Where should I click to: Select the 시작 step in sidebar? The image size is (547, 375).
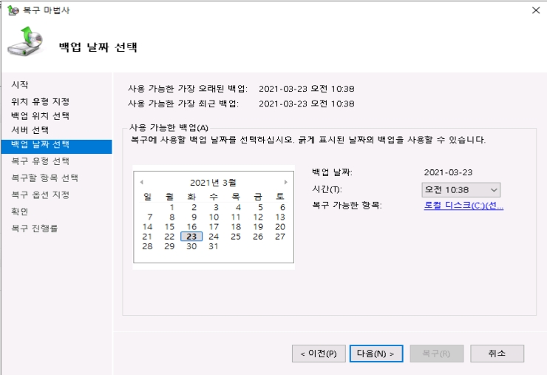click(x=19, y=84)
